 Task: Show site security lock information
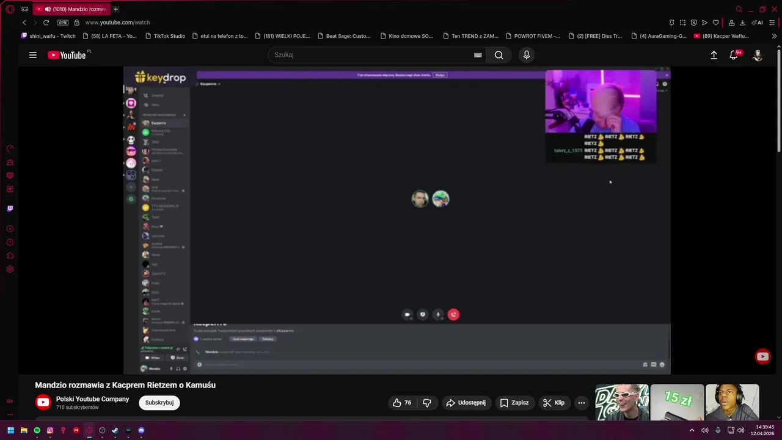click(76, 23)
